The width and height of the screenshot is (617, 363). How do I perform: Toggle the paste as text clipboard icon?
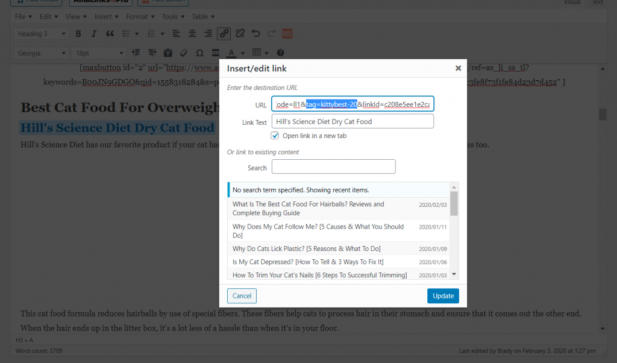click(168, 52)
